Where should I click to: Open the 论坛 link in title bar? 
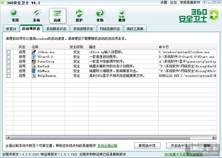[x=174, y=3]
